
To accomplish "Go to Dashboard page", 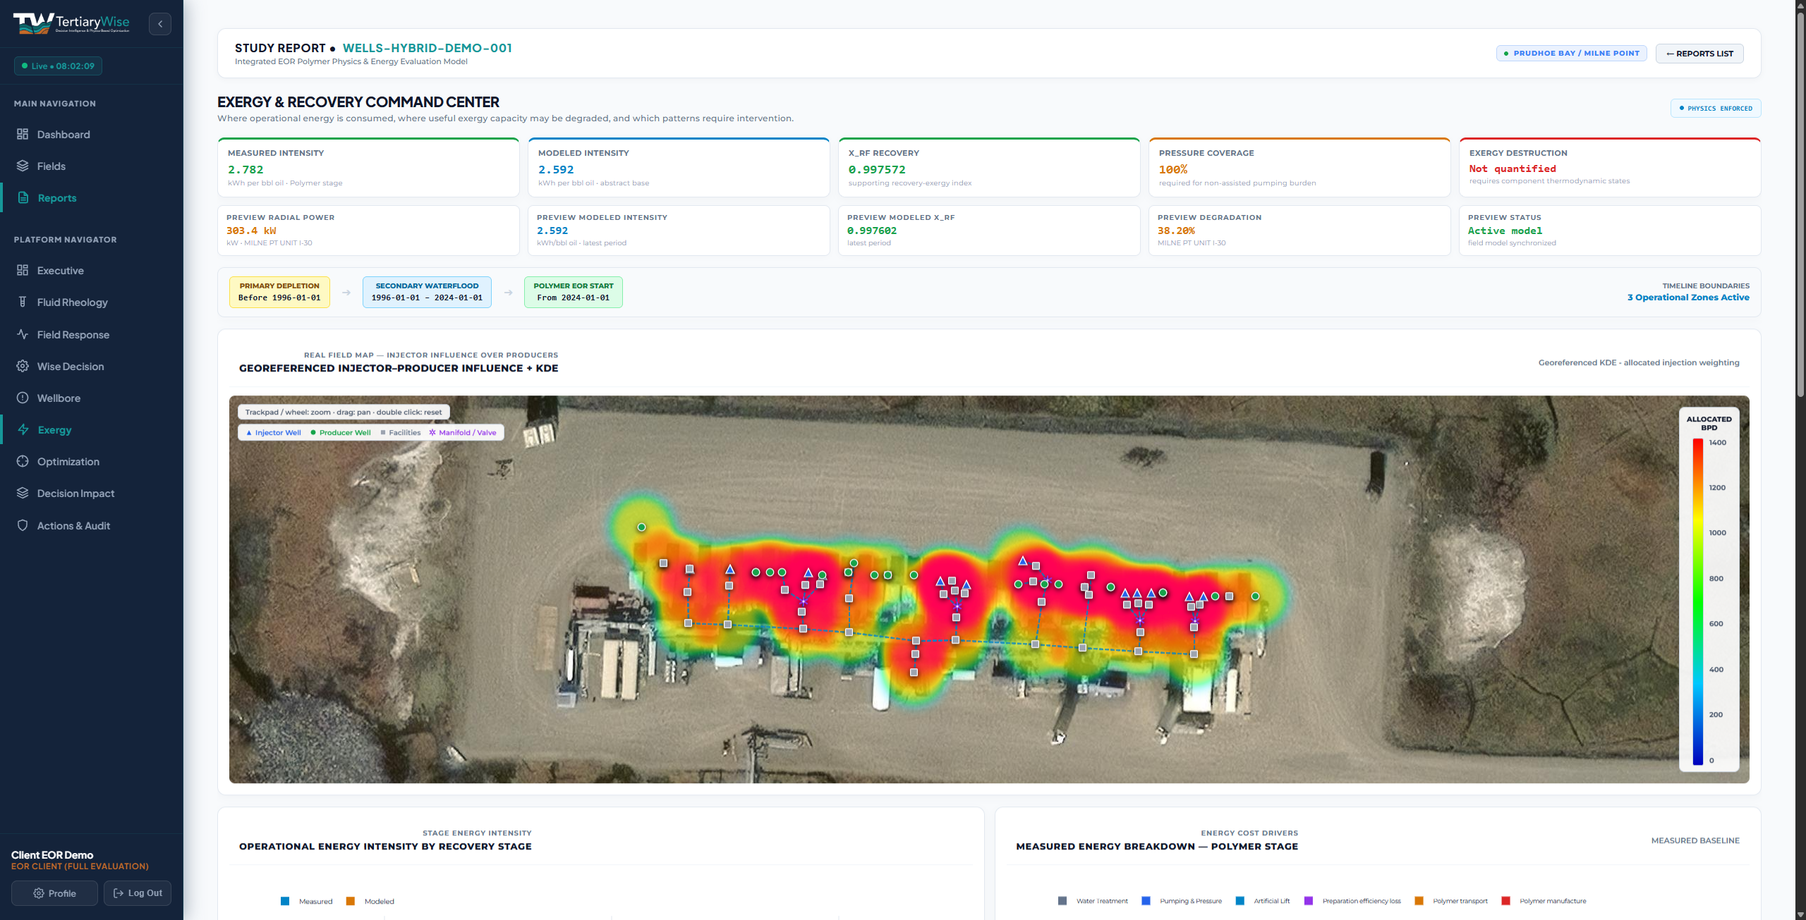I will [x=92, y=134].
